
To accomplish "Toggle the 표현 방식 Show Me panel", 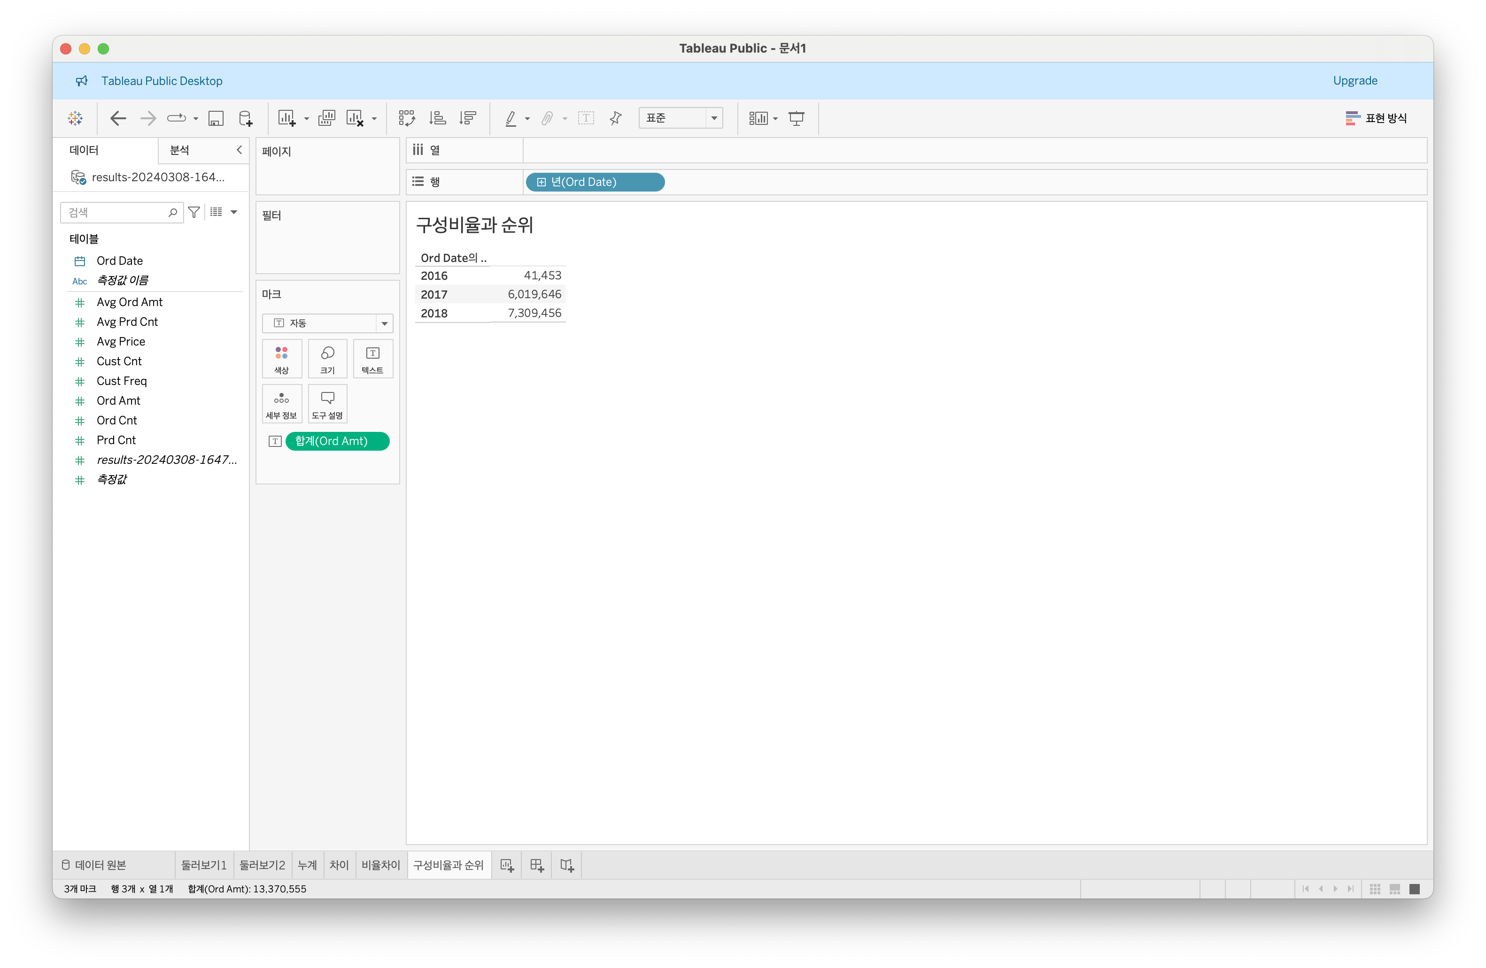I will (x=1376, y=118).
